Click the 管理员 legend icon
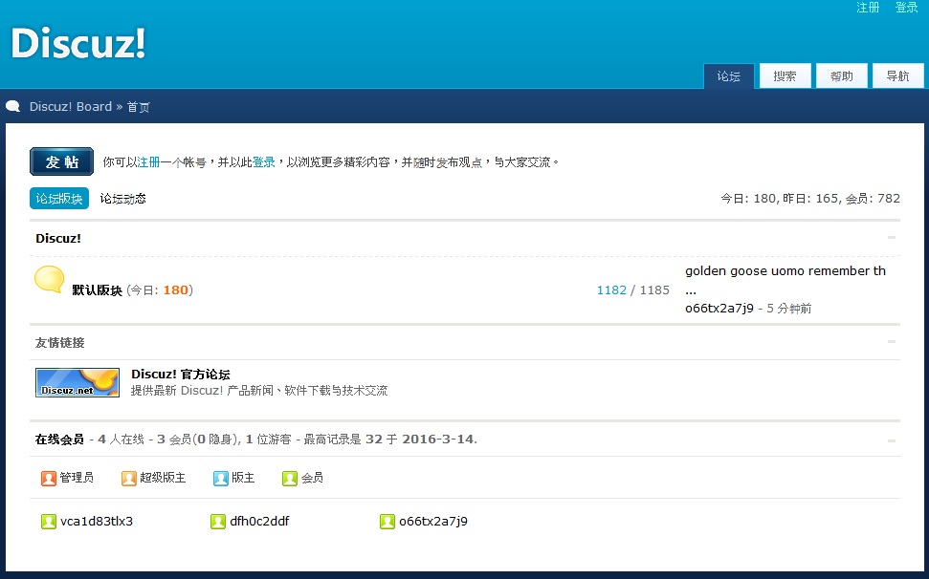 point(49,478)
